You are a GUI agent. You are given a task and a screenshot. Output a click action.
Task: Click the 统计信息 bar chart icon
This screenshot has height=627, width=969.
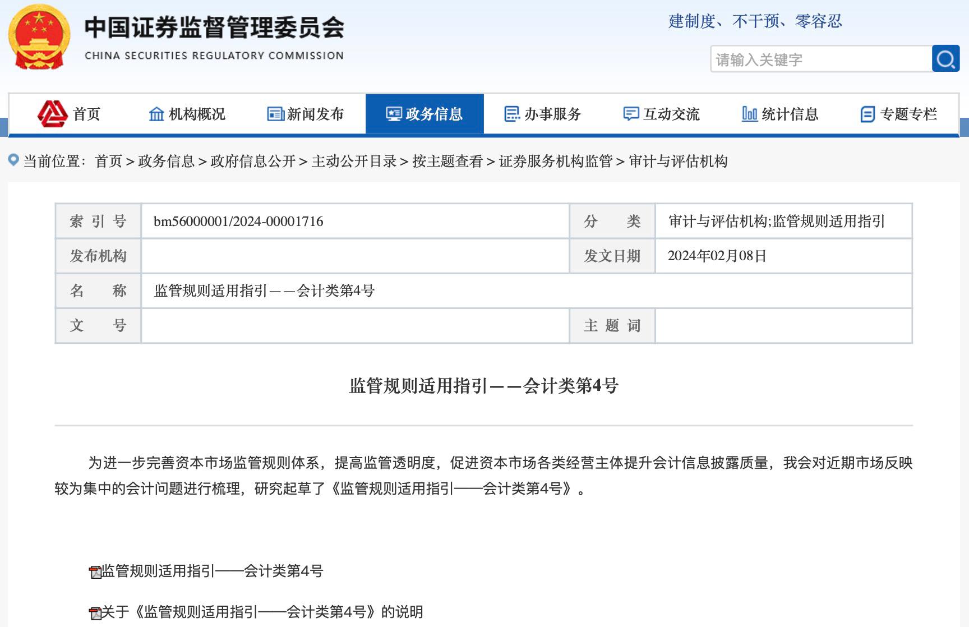(750, 113)
